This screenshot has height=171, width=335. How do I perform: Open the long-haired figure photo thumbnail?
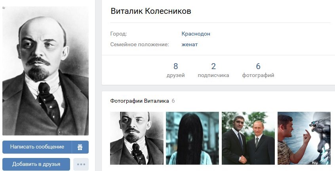tap(192, 138)
